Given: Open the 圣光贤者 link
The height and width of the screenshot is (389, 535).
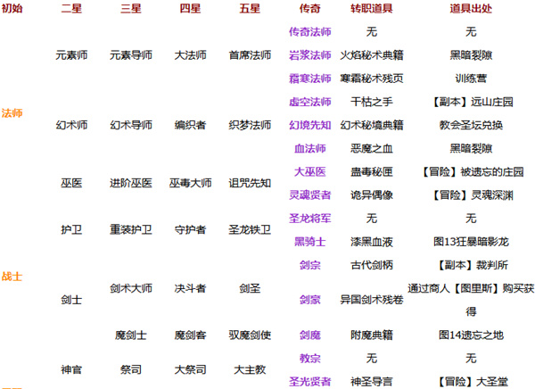Looking at the screenshot, I should [x=310, y=381].
